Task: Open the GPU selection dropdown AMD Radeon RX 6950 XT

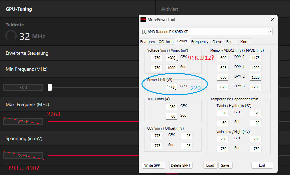Action: [x=207, y=32]
